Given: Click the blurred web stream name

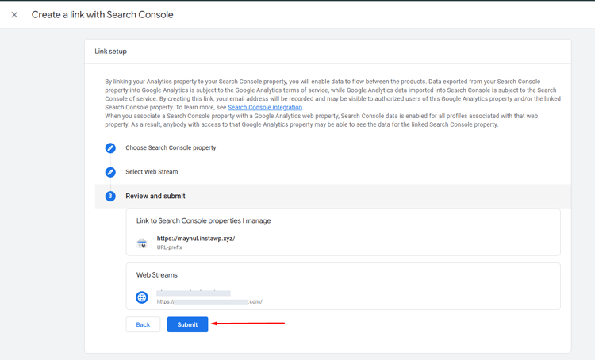Looking at the screenshot, I should click(194, 293).
